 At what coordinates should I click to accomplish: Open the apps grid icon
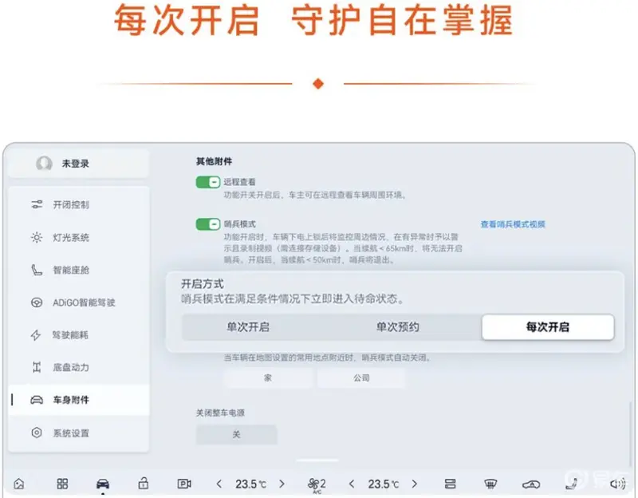62,484
